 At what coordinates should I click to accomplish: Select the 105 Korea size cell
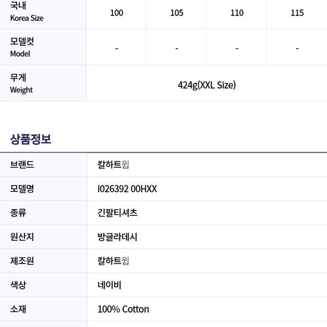pyautogui.click(x=177, y=13)
